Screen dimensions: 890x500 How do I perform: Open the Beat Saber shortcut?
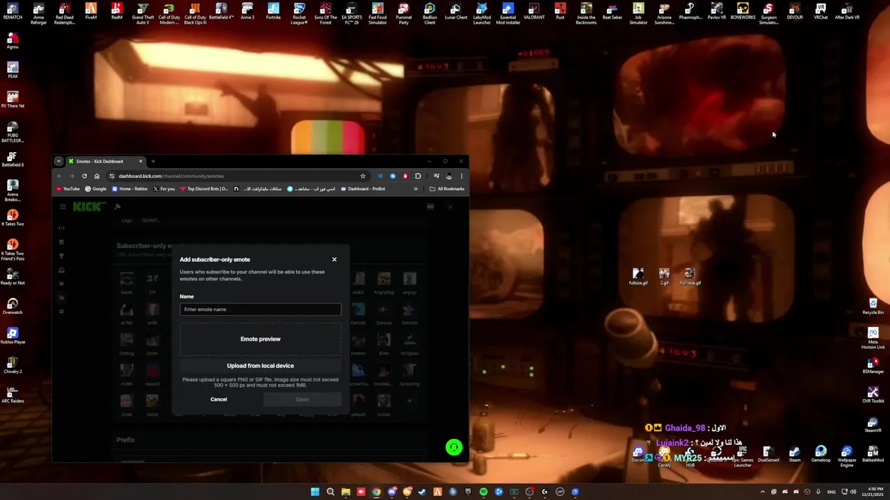612,12
